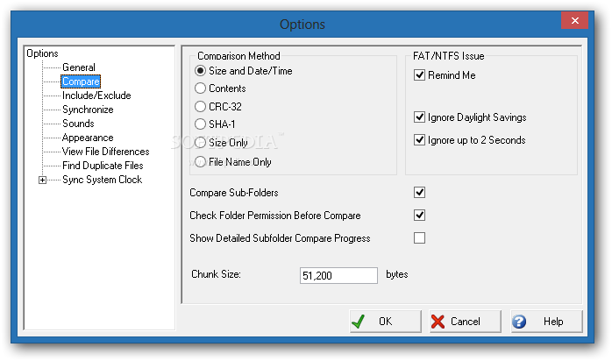This screenshot has height=361, width=612.
Task: Uncheck Ignore up to 2 Seconds
Action: point(420,140)
